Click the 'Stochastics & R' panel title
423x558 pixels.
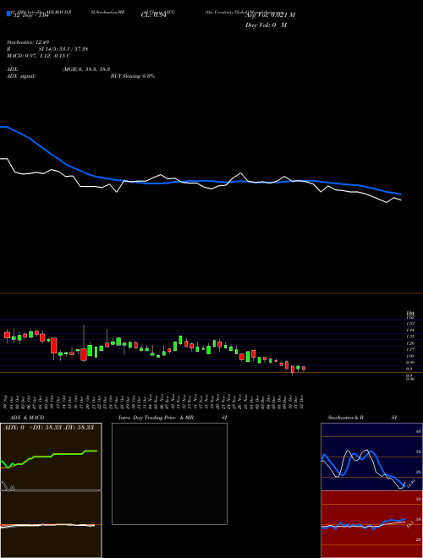(x=345, y=418)
